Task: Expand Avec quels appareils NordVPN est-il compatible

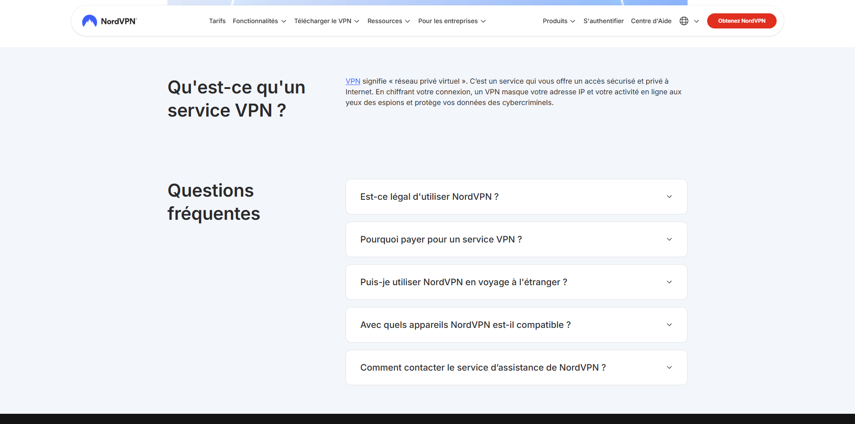Action: click(516, 325)
